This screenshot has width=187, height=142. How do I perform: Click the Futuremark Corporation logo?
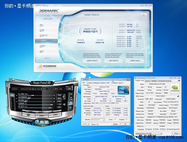tap(48, 66)
